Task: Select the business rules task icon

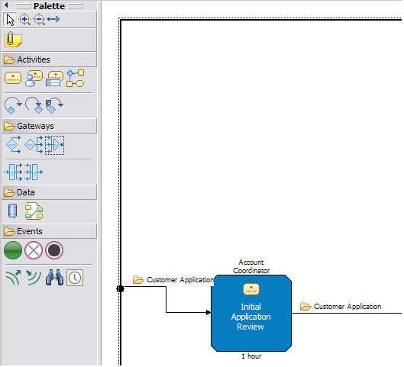Action: (54, 79)
